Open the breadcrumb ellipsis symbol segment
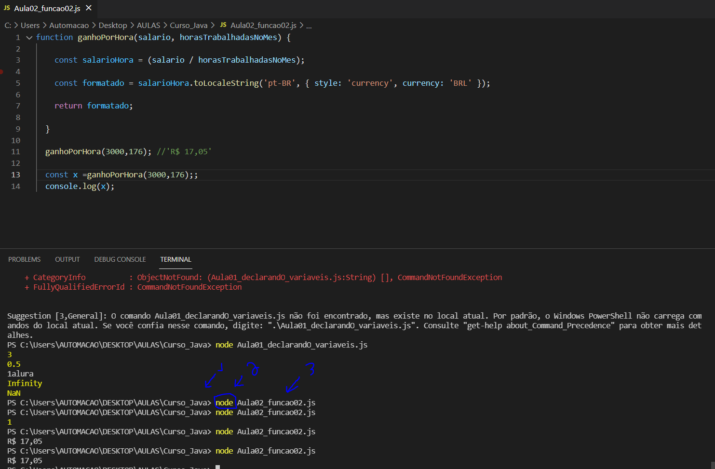 click(309, 26)
